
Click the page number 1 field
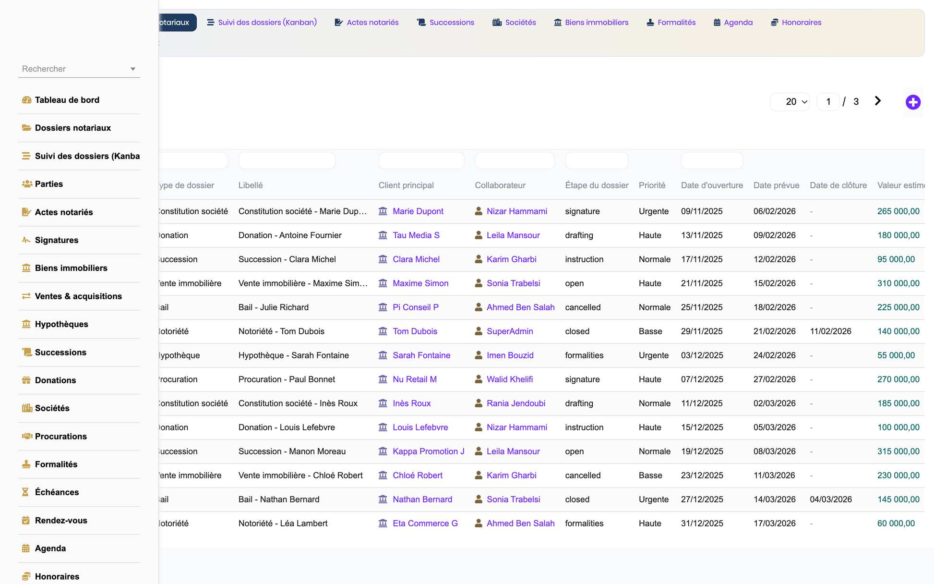point(828,101)
